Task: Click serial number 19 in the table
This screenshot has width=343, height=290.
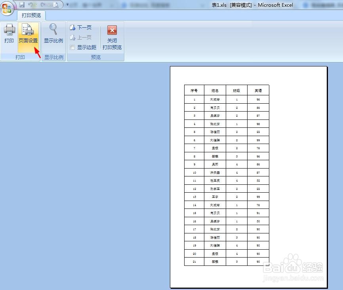Action: pyautogui.click(x=194, y=246)
